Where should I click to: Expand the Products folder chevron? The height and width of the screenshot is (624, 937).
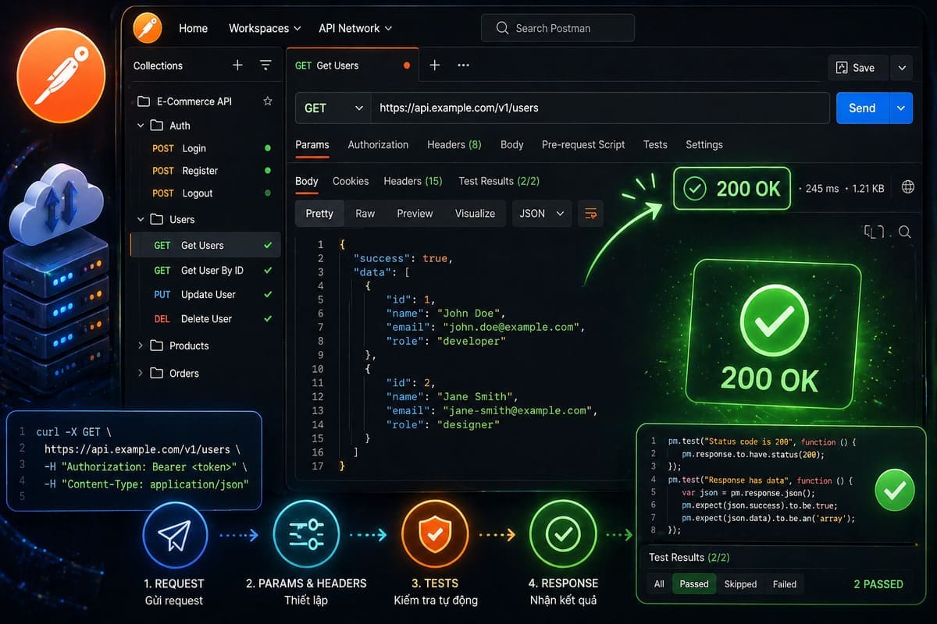pyautogui.click(x=141, y=346)
